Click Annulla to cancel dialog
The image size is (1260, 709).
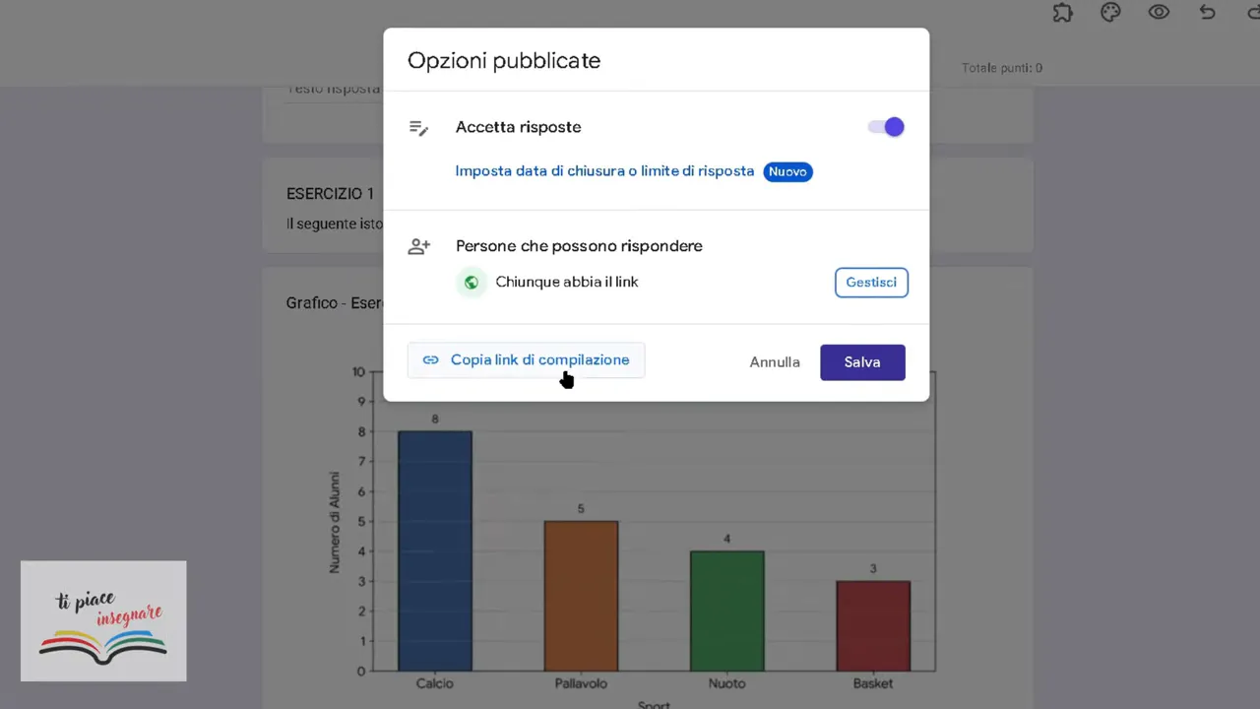[x=775, y=362]
